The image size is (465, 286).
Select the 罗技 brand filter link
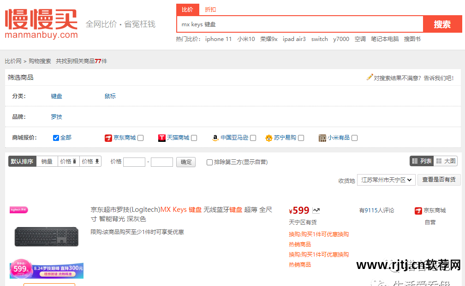56,117
